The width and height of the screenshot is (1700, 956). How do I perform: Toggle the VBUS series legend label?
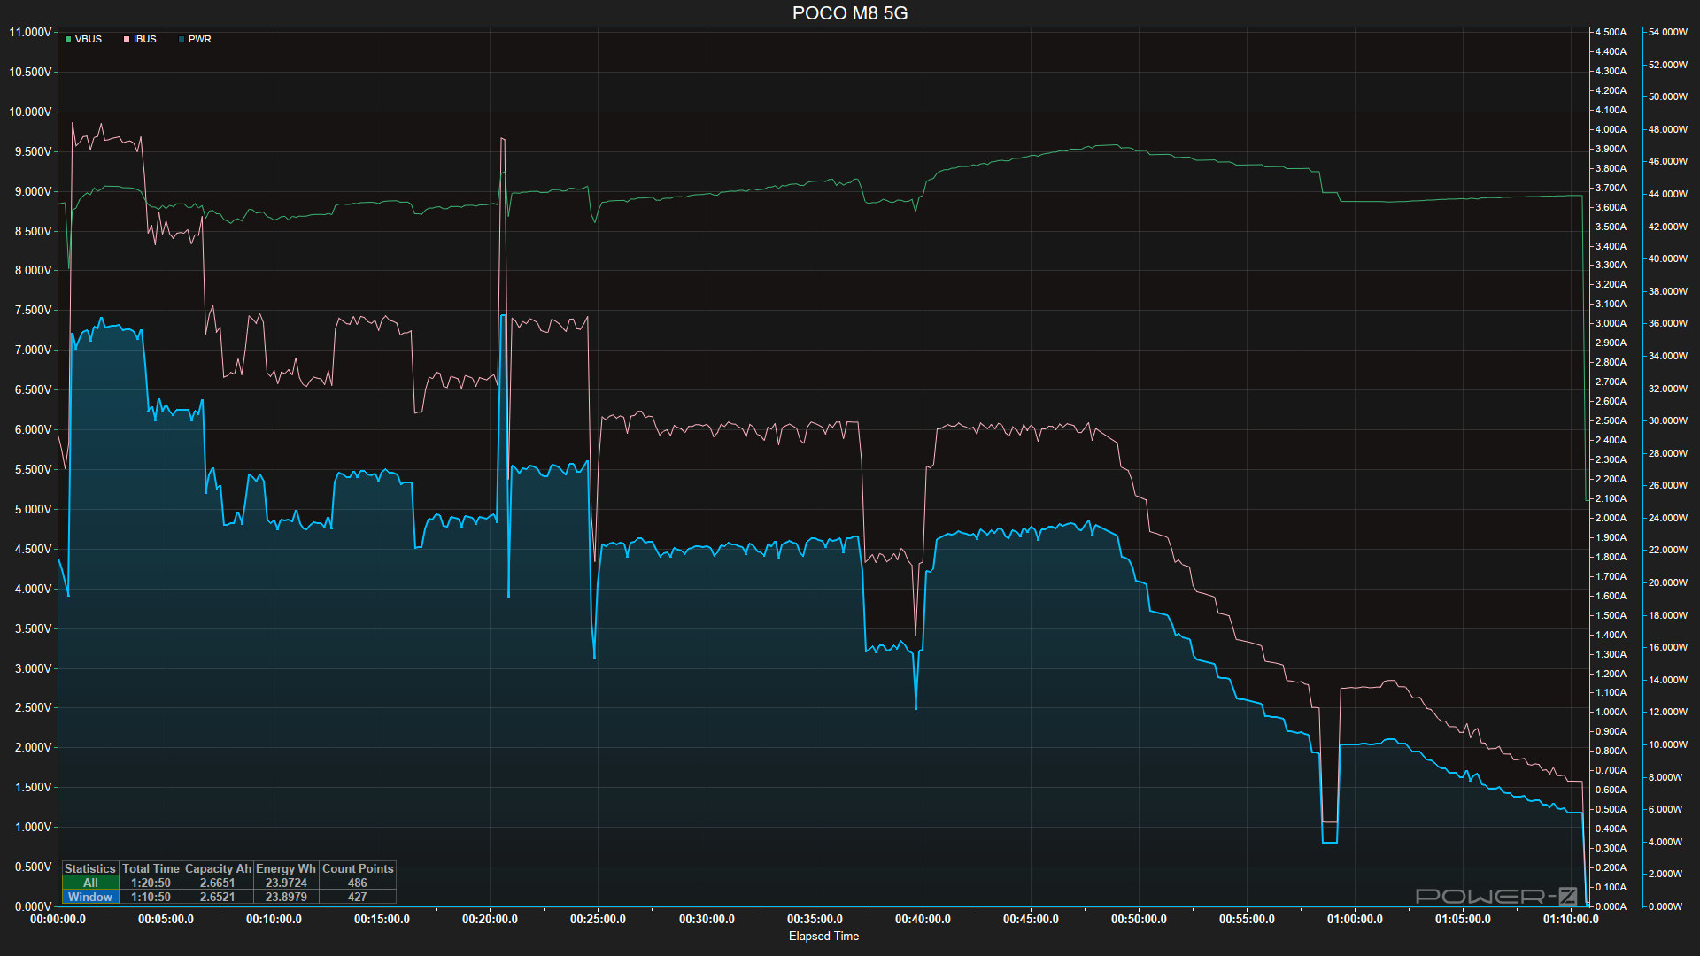89,39
